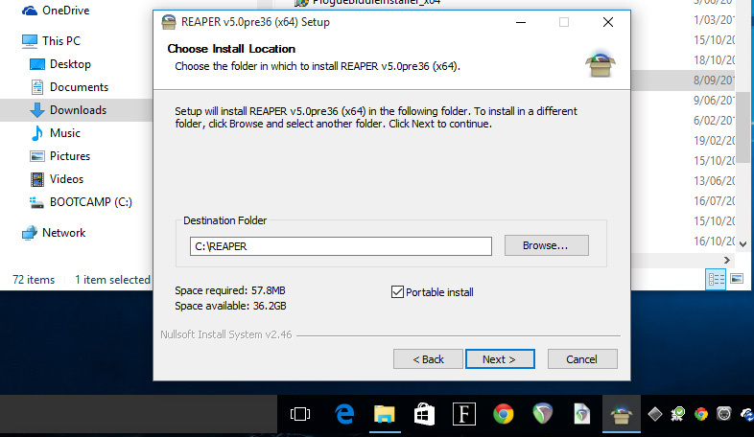
Task: Click the green checkmark tray icon
Action: pos(678,413)
